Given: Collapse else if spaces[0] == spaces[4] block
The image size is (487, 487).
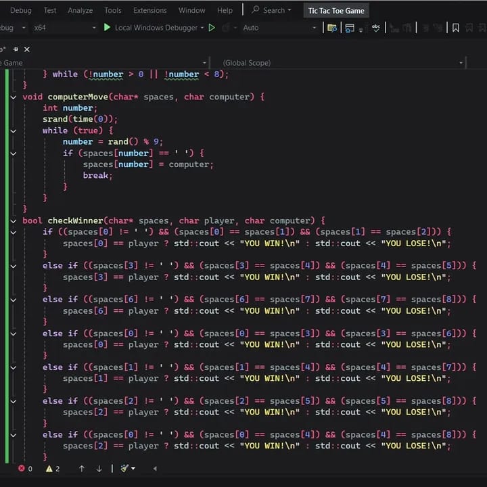Looking at the screenshot, I should click(14, 435).
